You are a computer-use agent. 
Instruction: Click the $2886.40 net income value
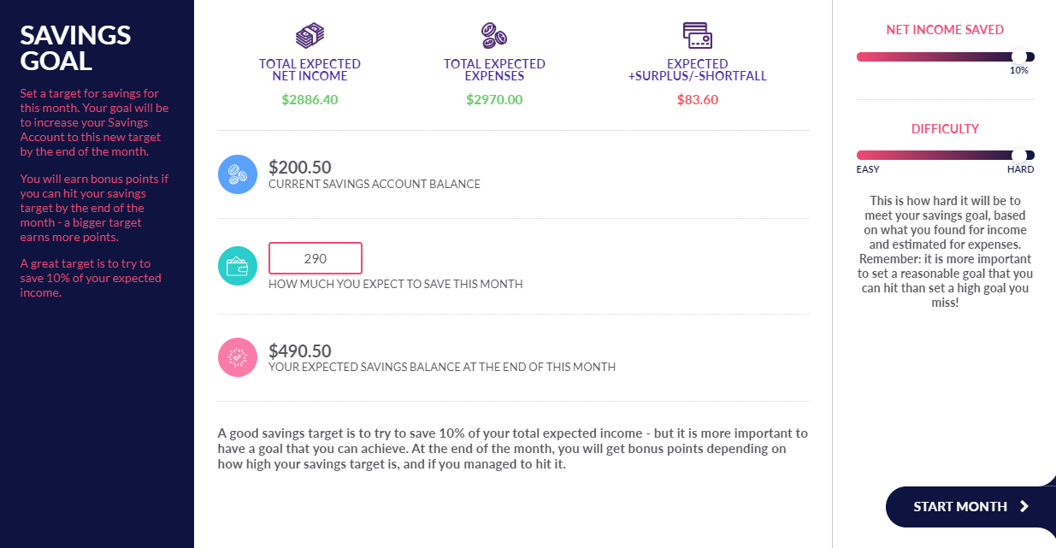310,99
